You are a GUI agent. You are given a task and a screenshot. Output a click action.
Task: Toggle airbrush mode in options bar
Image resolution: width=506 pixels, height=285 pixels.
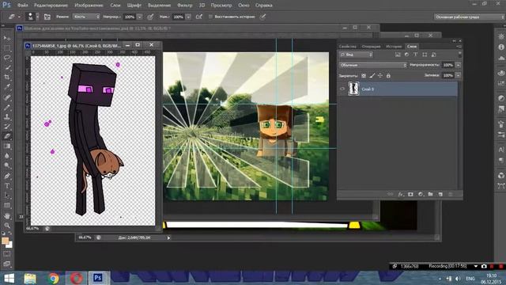pos(199,17)
